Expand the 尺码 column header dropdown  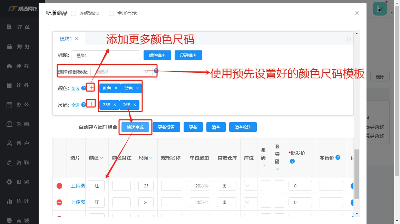click(x=151, y=158)
